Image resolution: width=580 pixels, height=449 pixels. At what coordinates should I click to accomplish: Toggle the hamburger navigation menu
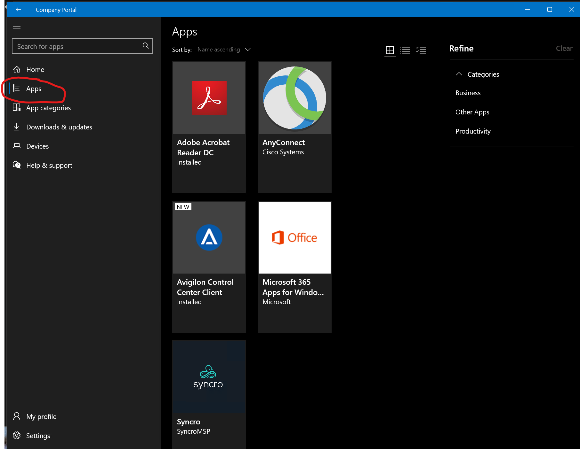(17, 27)
